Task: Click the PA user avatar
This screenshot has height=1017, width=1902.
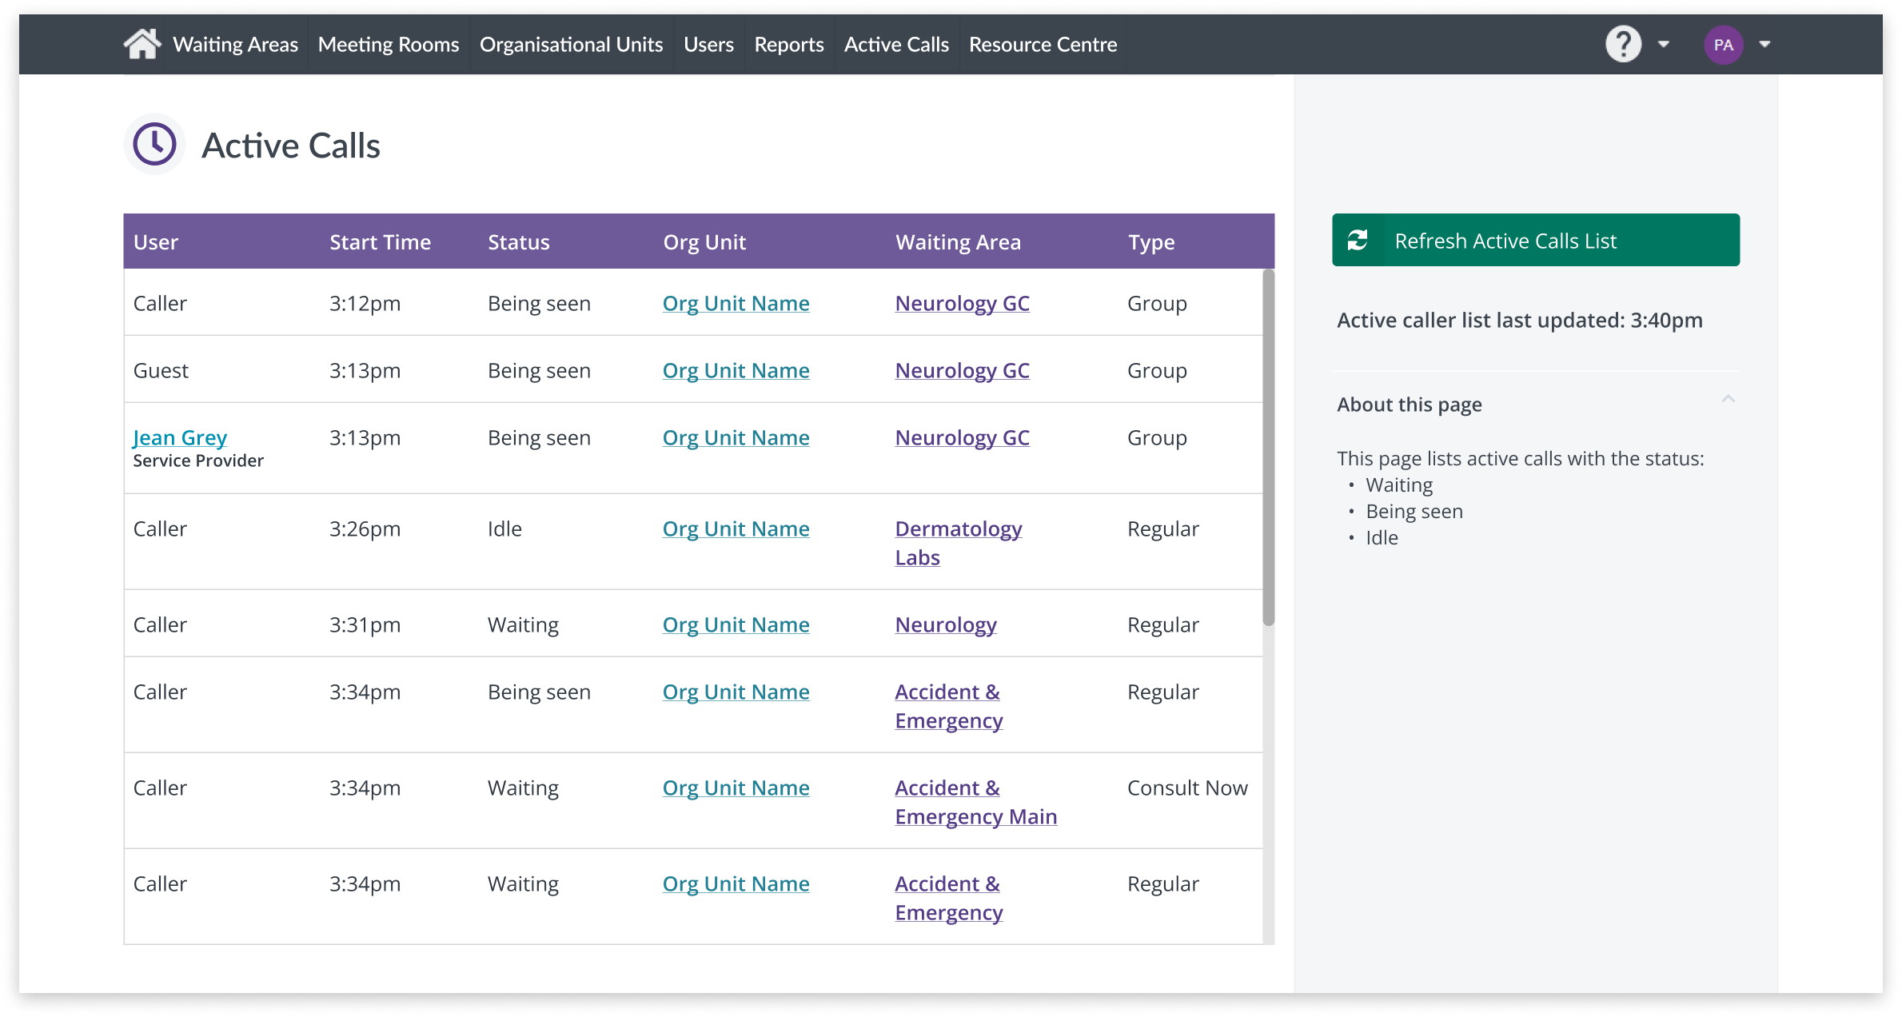Action: [1723, 45]
